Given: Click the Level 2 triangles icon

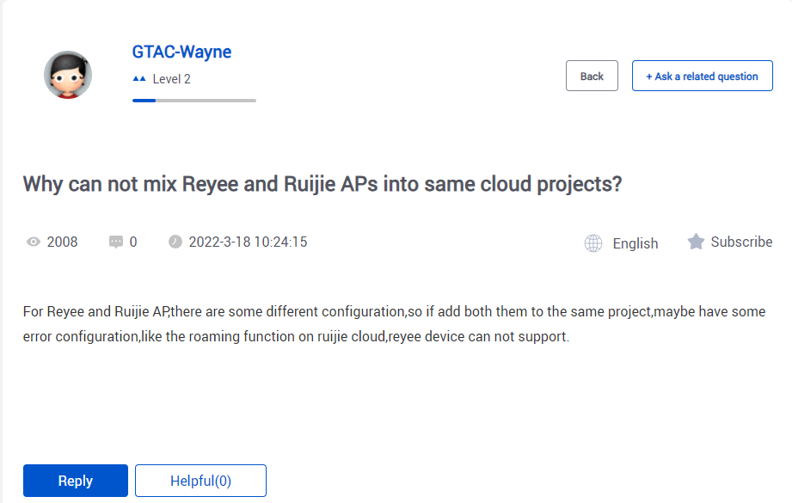Looking at the screenshot, I should pyautogui.click(x=139, y=79).
